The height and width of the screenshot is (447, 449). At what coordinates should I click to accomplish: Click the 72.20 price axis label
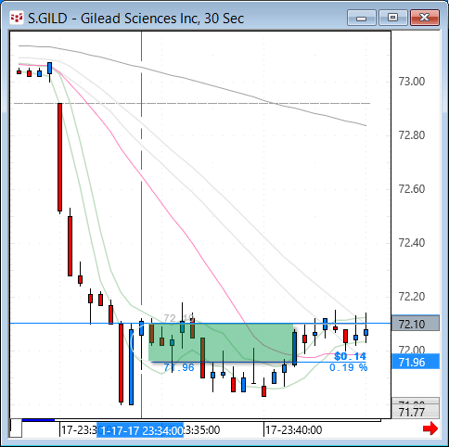click(412, 297)
